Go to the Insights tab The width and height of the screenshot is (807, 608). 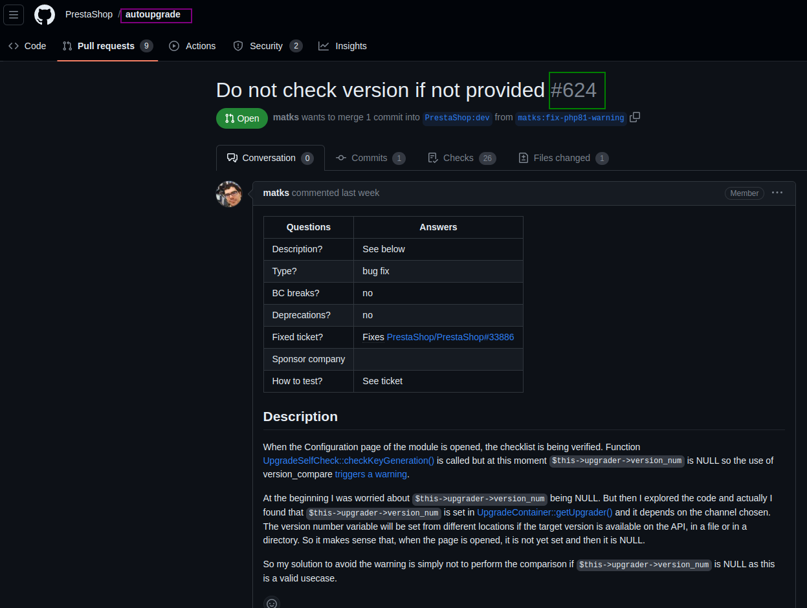[342, 46]
